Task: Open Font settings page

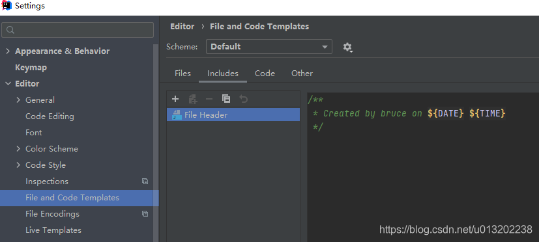Action: coord(34,133)
